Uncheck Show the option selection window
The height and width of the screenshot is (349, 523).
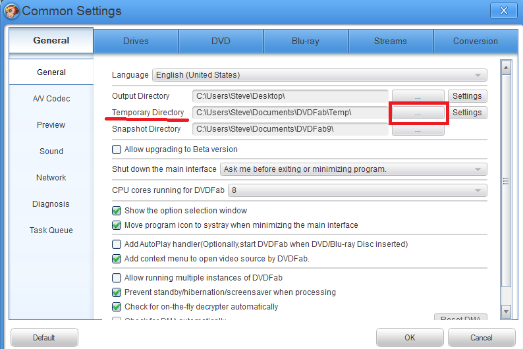(x=117, y=211)
